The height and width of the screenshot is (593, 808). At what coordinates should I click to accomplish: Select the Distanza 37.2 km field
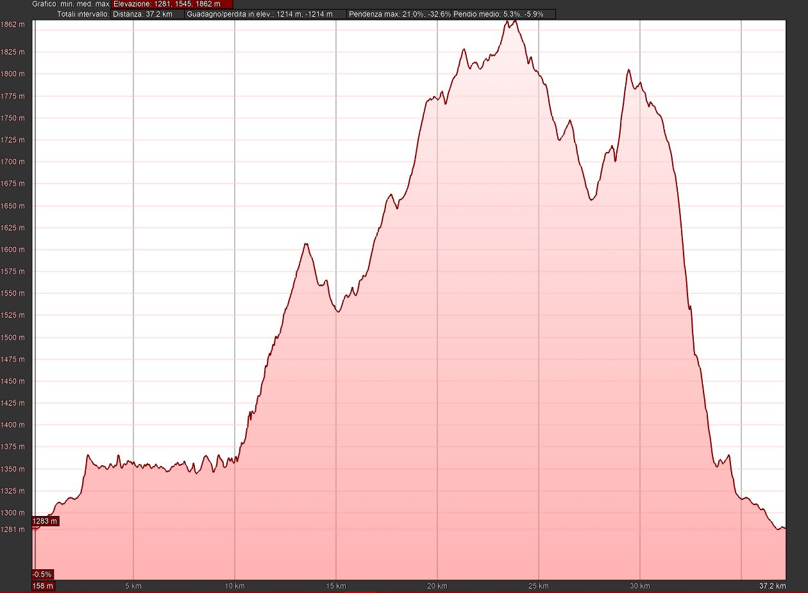[147, 14]
